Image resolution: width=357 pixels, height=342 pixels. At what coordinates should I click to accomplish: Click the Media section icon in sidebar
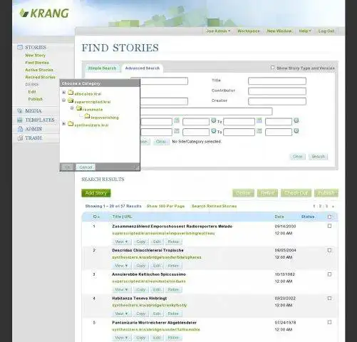pyautogui.click(x=20, y=111)
